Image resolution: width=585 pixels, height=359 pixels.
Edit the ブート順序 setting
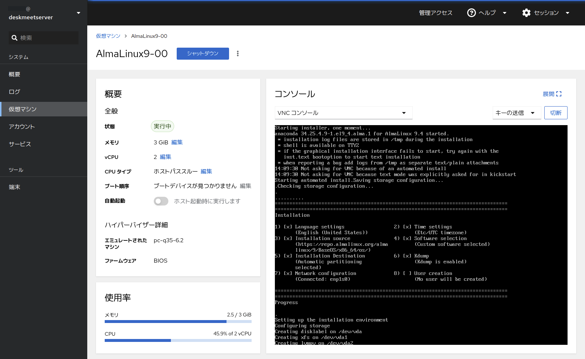pyautogui.click(x=245, y=186)
